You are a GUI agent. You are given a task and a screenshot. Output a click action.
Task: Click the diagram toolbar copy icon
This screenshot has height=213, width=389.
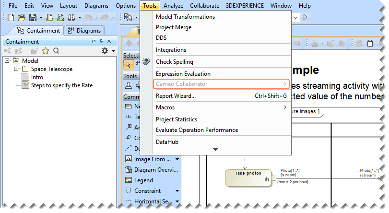359,43
